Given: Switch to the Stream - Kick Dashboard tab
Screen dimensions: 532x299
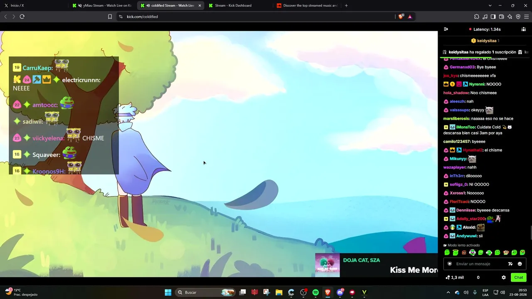Looking at the screenshot, I should [239, 5].
